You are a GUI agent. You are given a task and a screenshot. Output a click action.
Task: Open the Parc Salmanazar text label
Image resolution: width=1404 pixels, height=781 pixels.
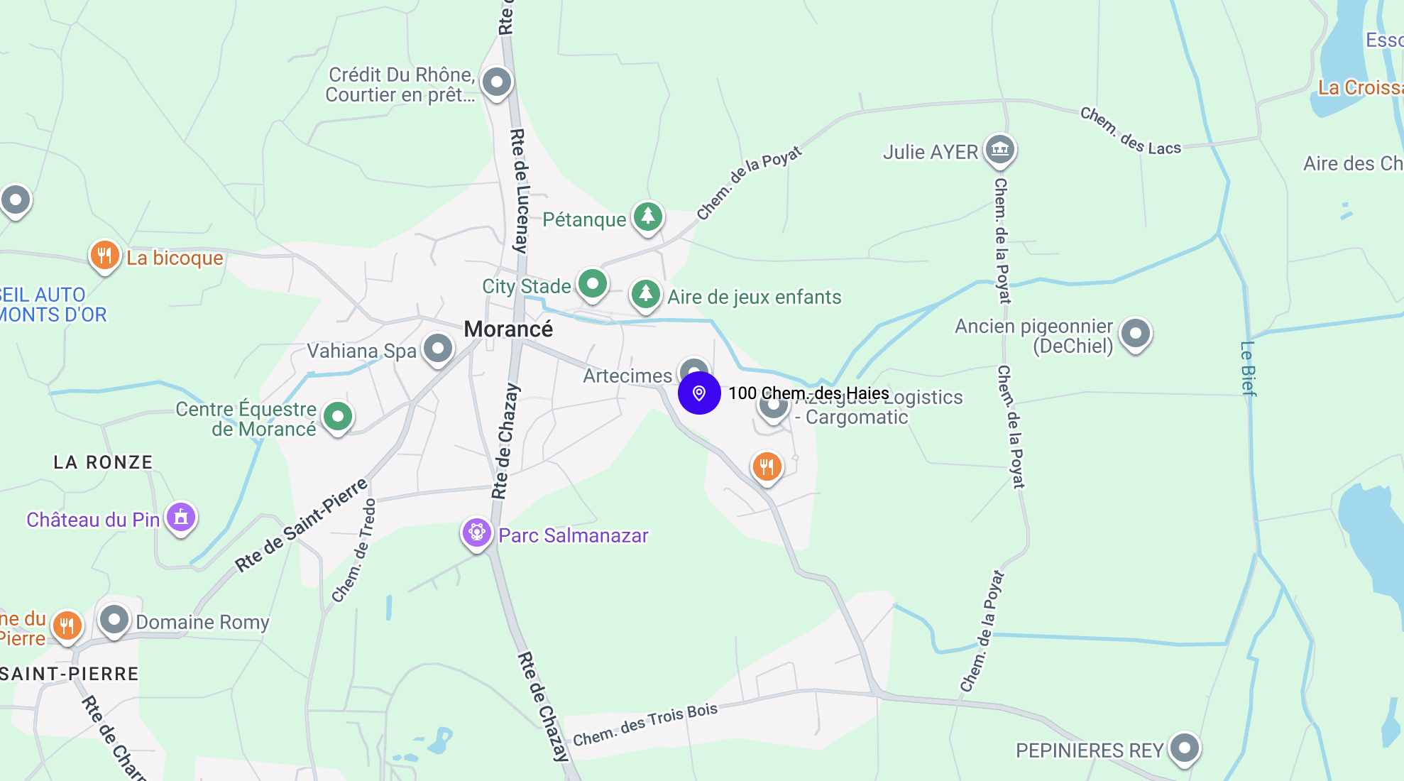pyautogui.click(x=574, y=535)
